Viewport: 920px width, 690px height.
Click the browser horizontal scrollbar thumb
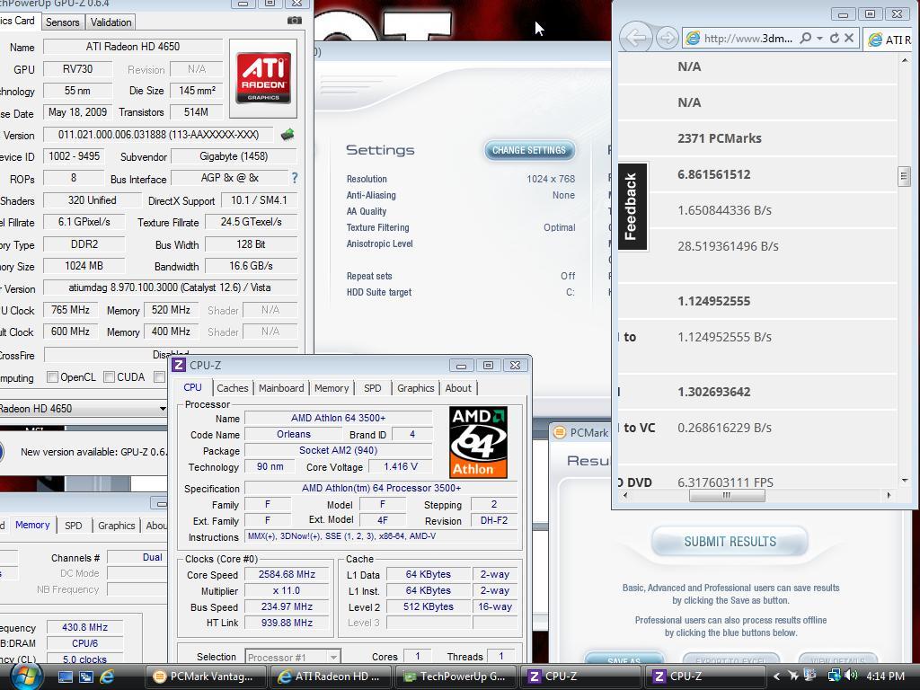[x=726, y=495]
